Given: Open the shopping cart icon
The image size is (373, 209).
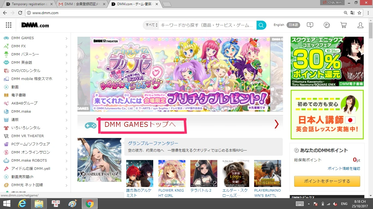Looking at the screenshot, I should coord(344,25).
